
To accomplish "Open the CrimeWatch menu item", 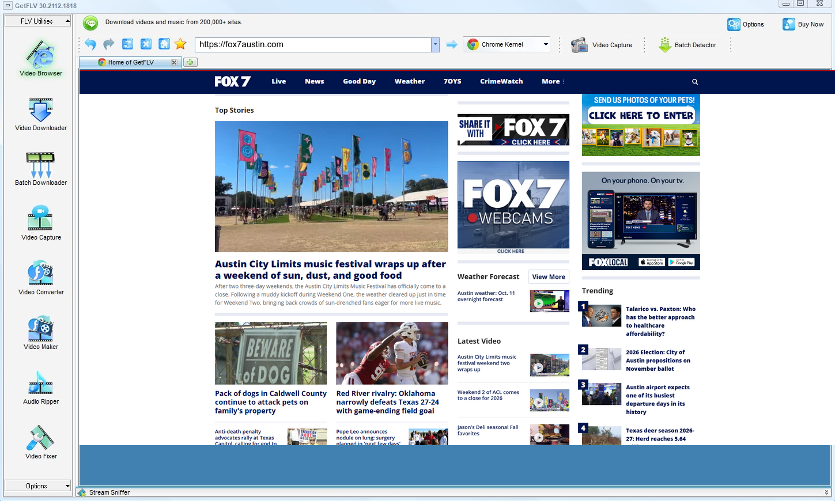I will coord(501,82).
